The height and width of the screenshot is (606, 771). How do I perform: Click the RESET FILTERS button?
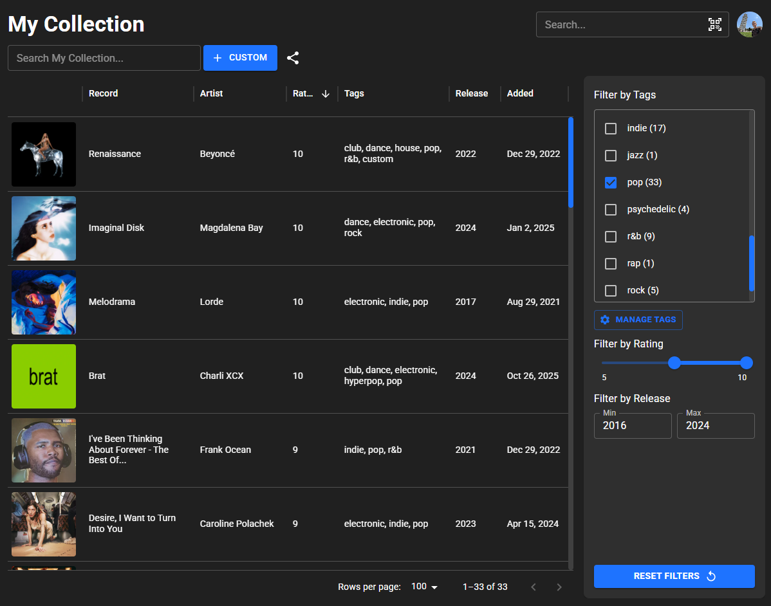[674, 576]
